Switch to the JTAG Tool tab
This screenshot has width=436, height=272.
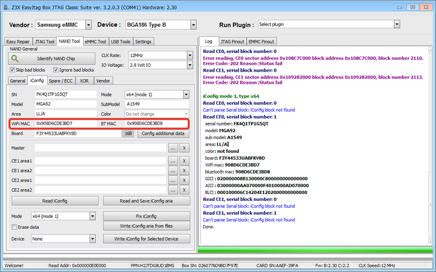tap(44, 41)
